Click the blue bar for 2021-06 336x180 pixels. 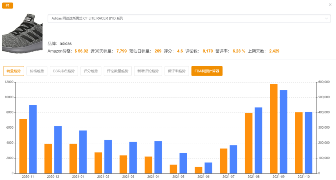tap(208, 168)
